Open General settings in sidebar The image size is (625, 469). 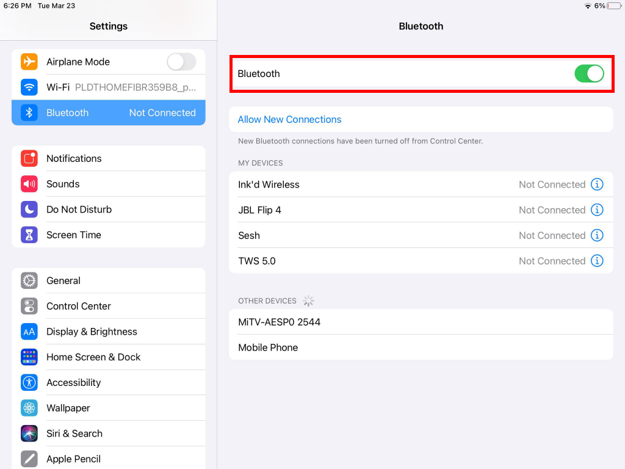(63, 280)
